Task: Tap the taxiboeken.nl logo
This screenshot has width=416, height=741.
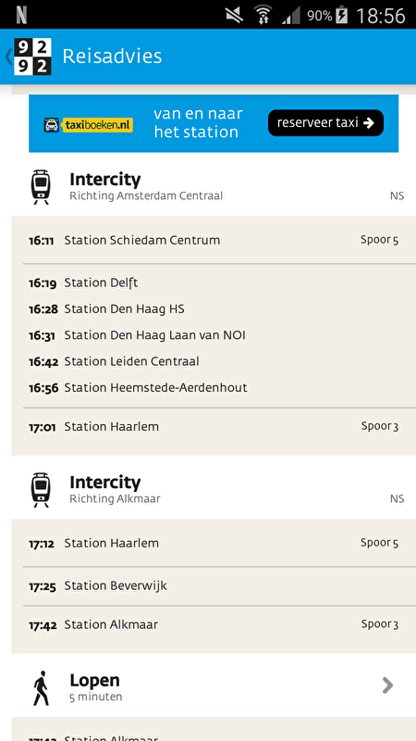Action: click(88, 125)
